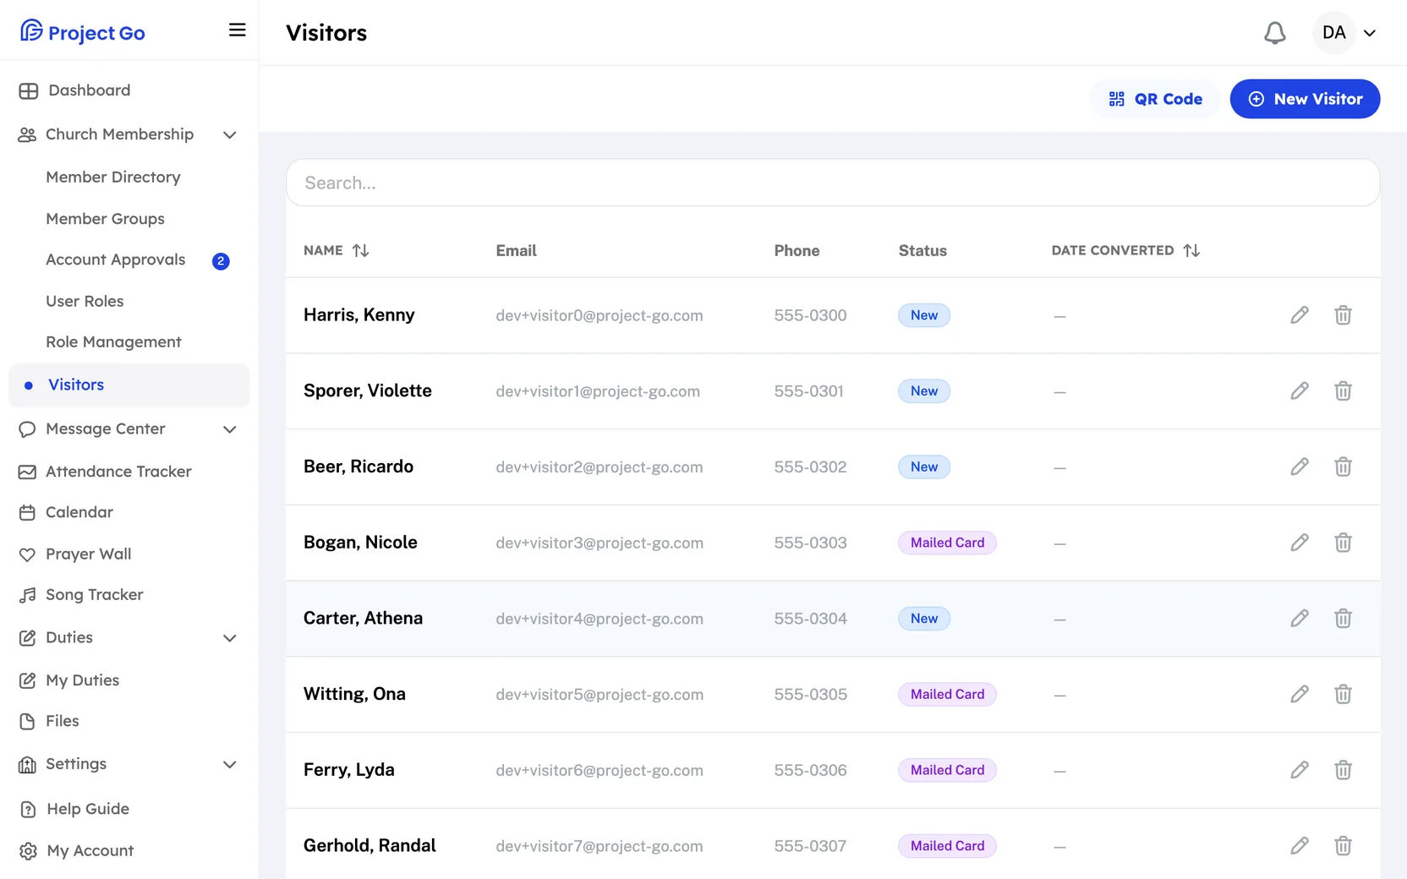
Task: Expand the Duties section chevron
Action: point(229,638)
